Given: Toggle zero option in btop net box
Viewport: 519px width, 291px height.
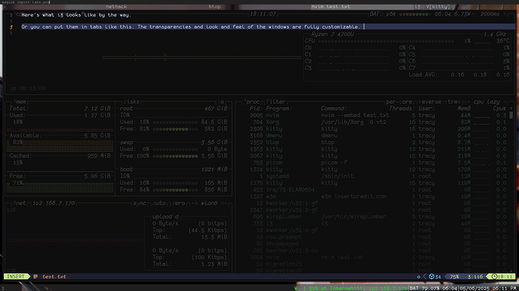Looking at the screenshot, I should [x=178, y=203].
